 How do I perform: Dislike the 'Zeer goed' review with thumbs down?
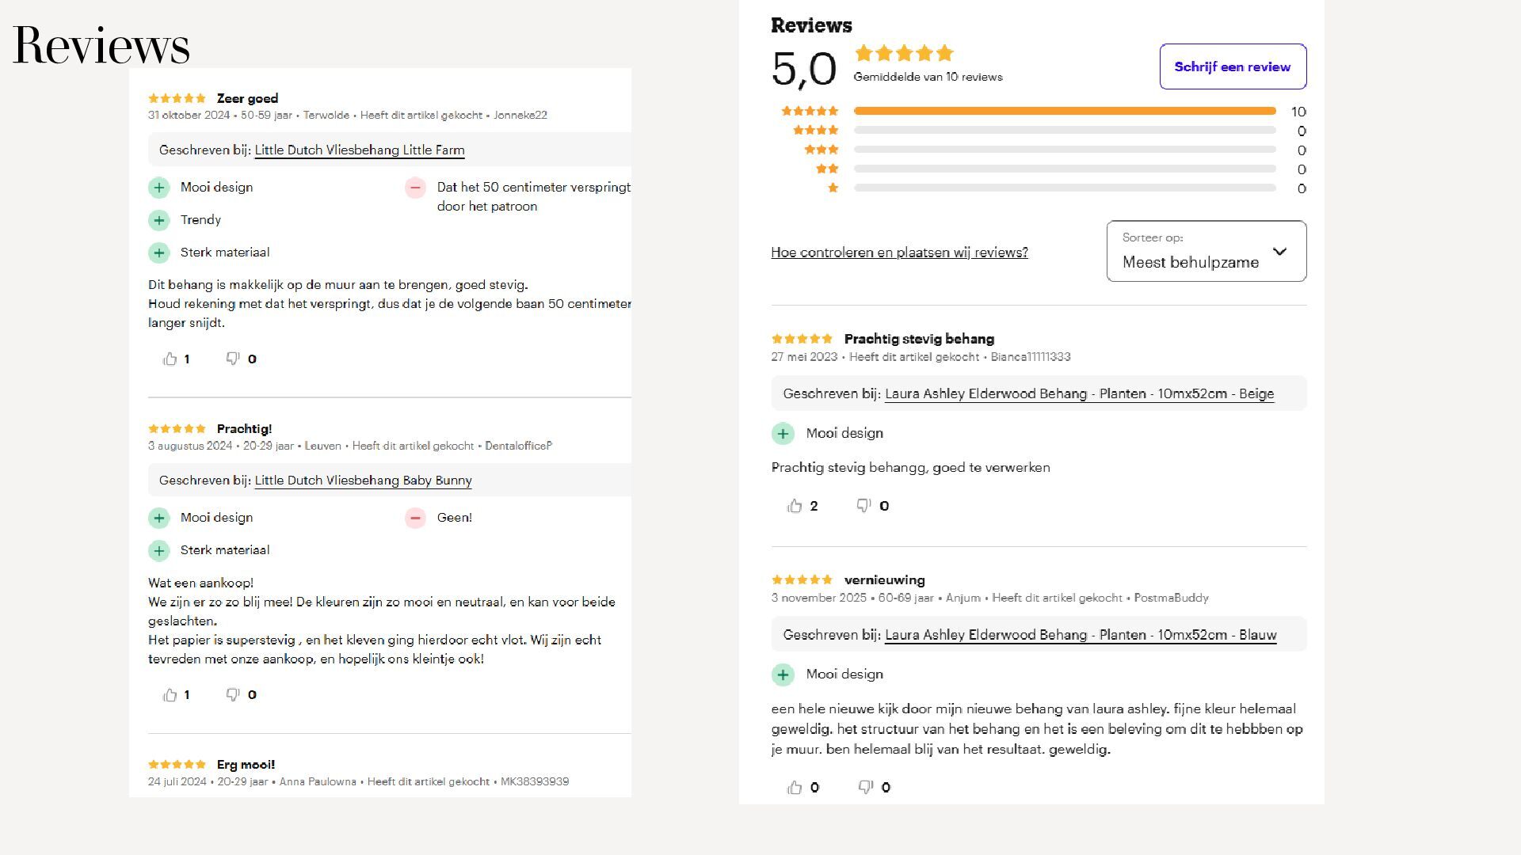pos(233,359)
